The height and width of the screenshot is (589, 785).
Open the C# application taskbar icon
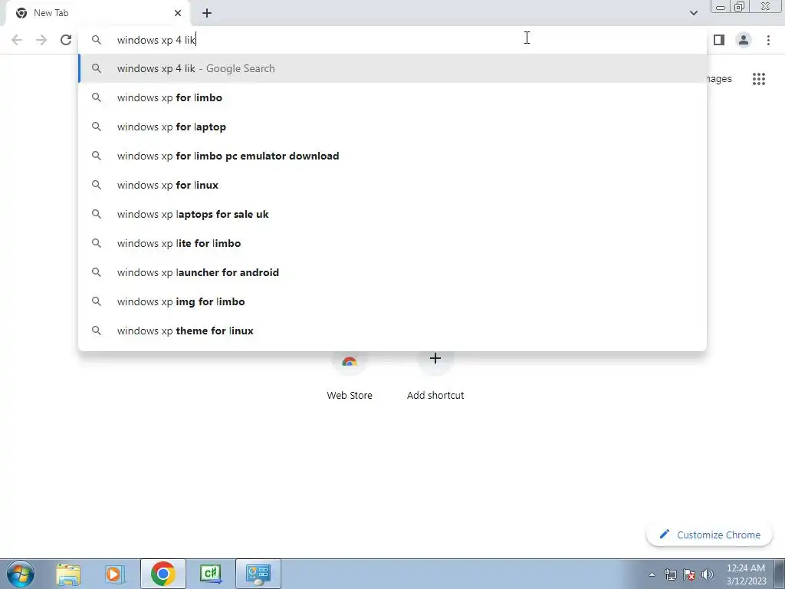coord(210,574)
